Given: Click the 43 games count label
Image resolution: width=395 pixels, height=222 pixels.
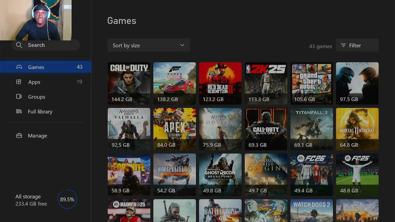Looking at the screenshot, I should coord(321,46).
